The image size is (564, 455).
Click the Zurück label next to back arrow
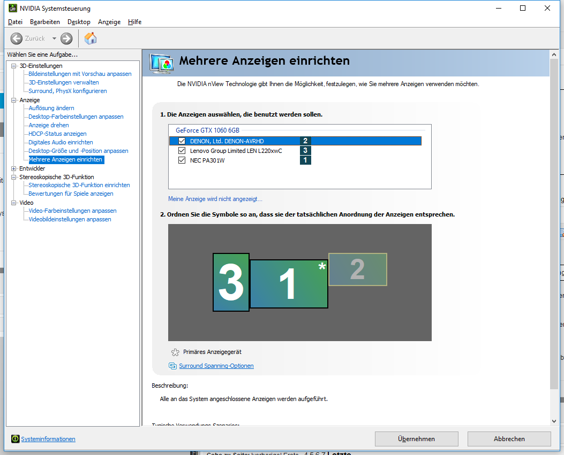[x=35, y=38]
